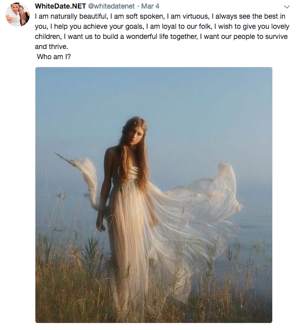Viewport: 297px width, 330px height.
Task: Open the Mar 4 timestamp link
Action: pyautogui.click(x=150, y=6)
